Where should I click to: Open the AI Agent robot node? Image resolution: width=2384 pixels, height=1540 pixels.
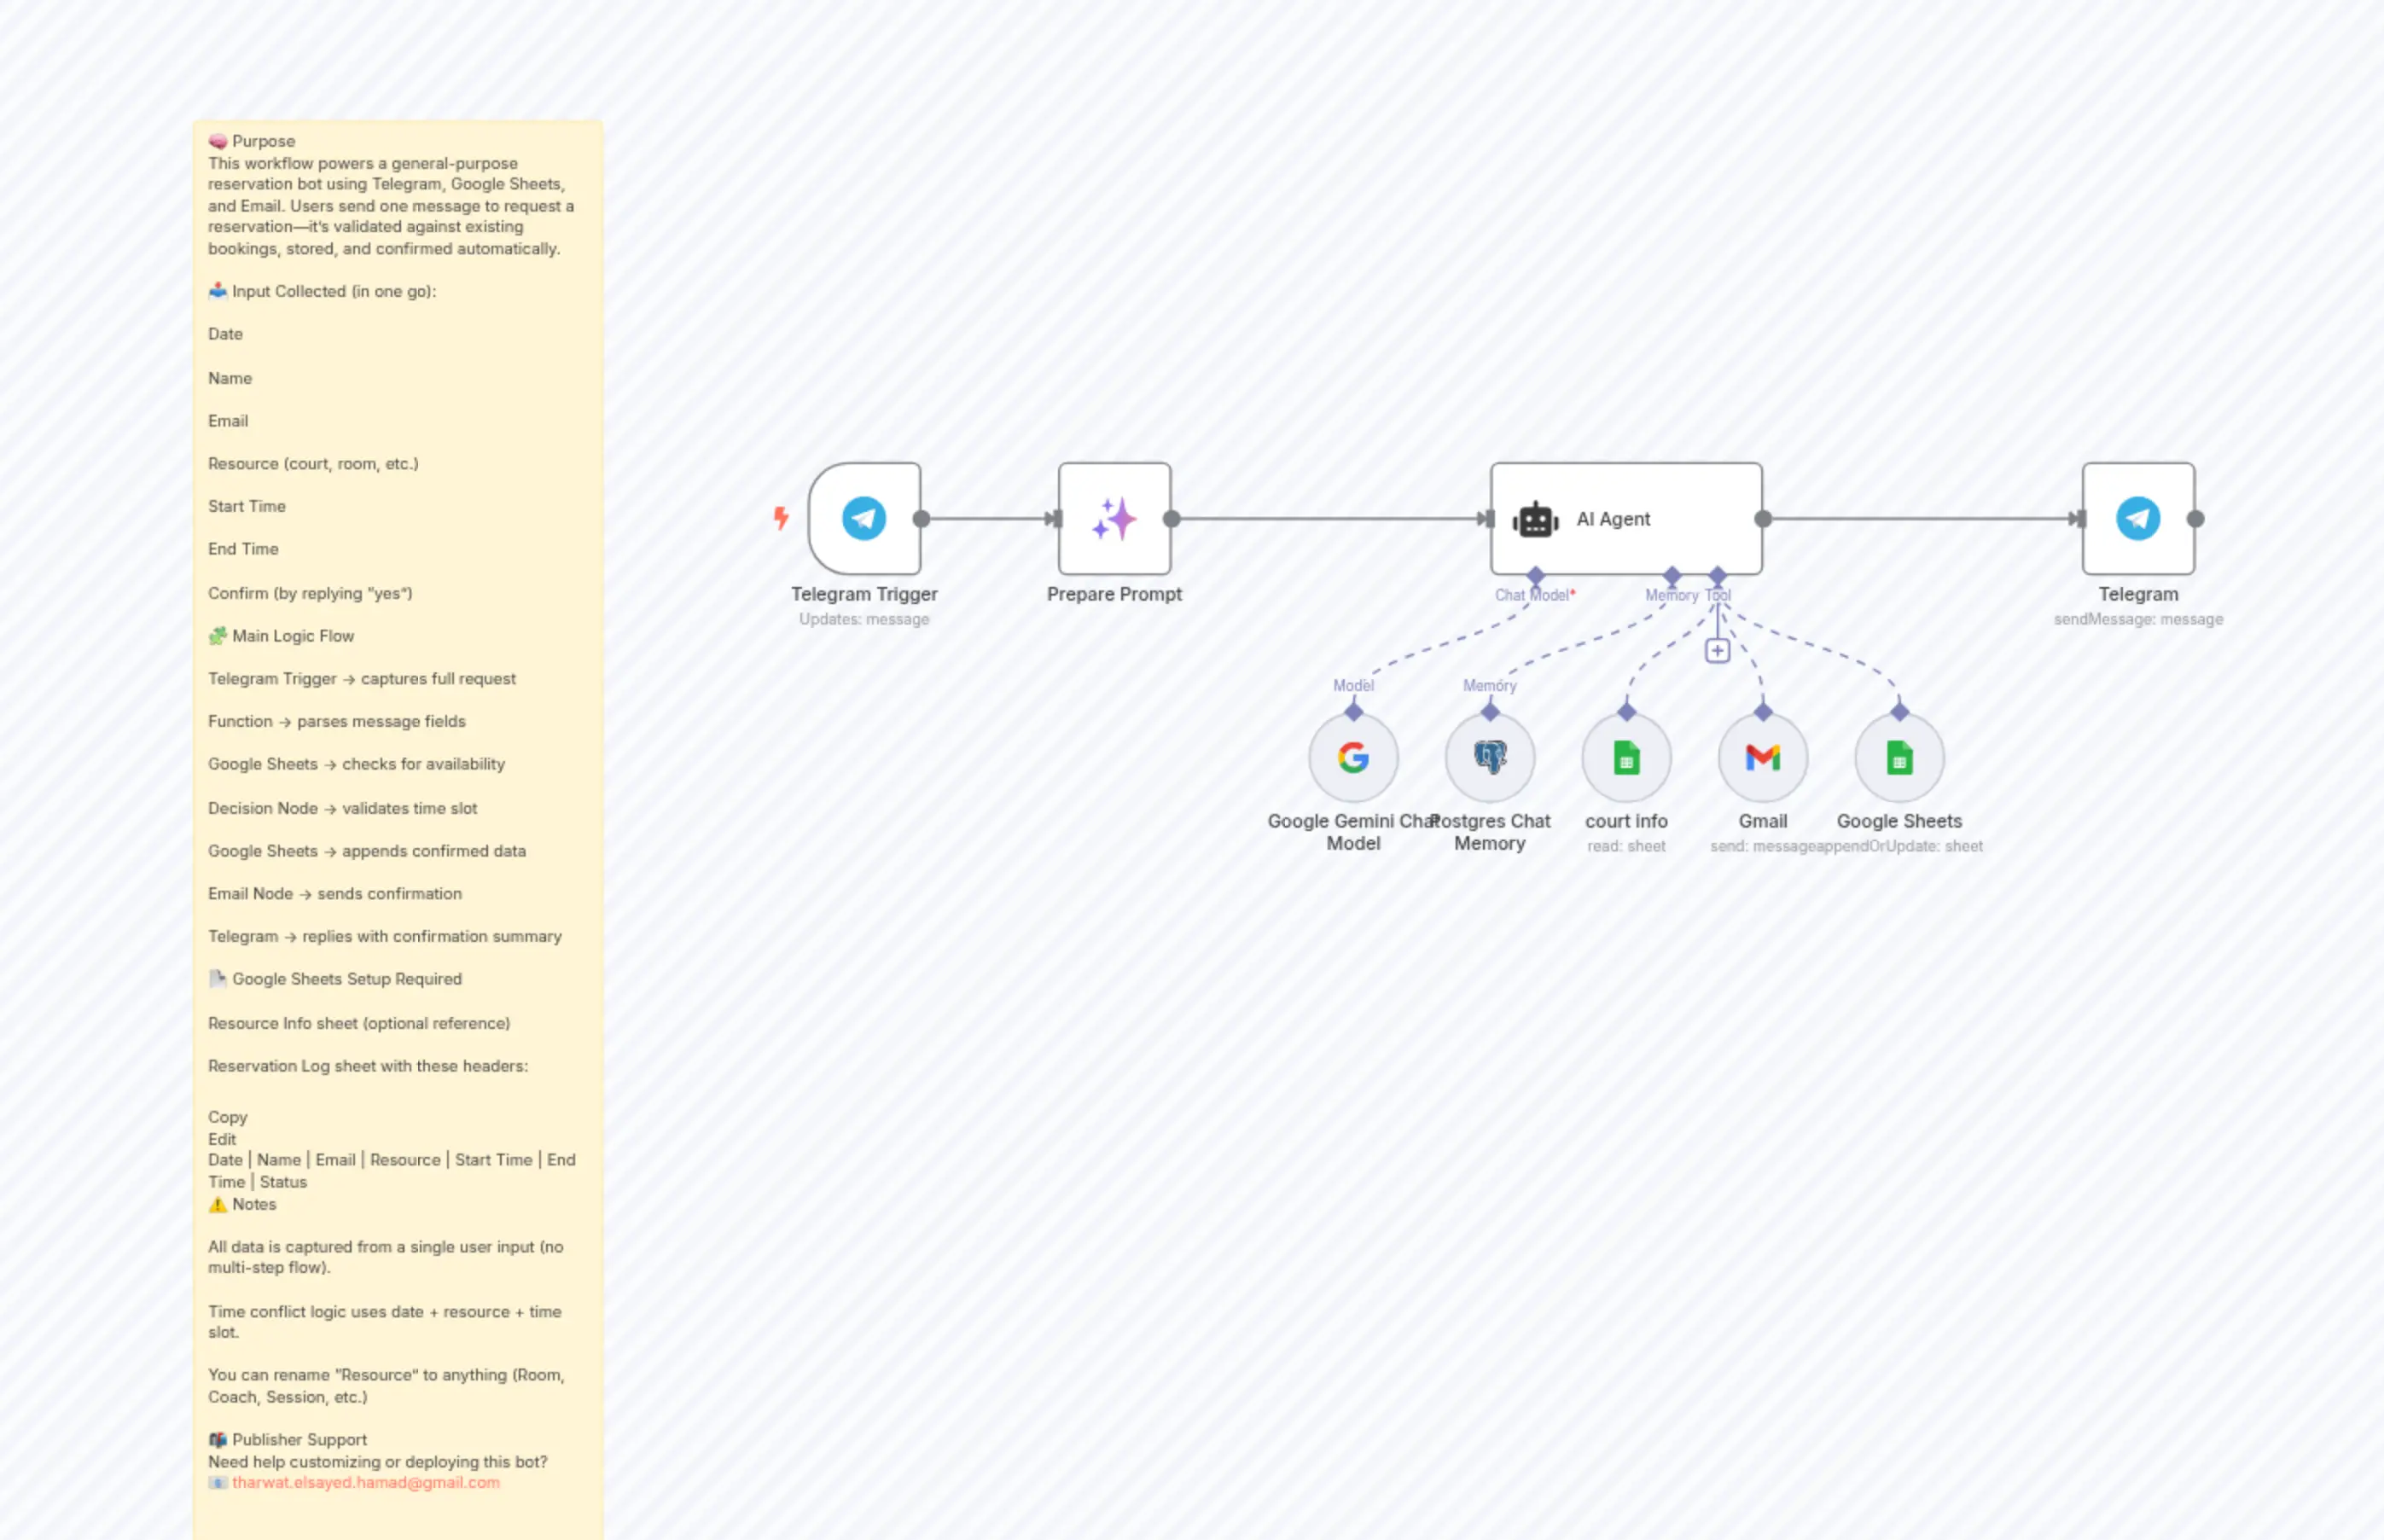click(x=1535, y=519)
